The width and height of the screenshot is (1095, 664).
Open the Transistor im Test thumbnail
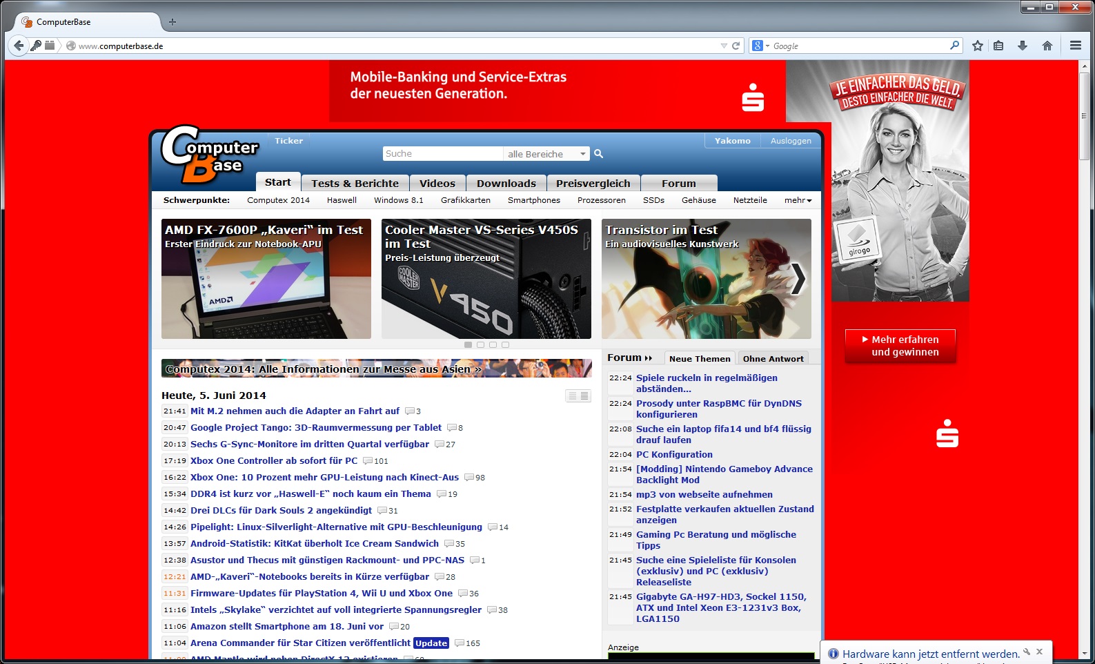pyautogui.click(x=707, y=279)
